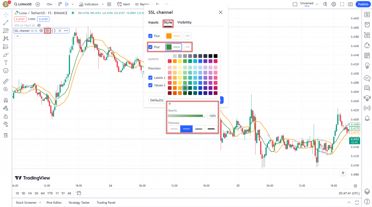Screen dimensions: 372x207
Task: Toggle visibility of ATR on Chart indicator
Action: 39,25
